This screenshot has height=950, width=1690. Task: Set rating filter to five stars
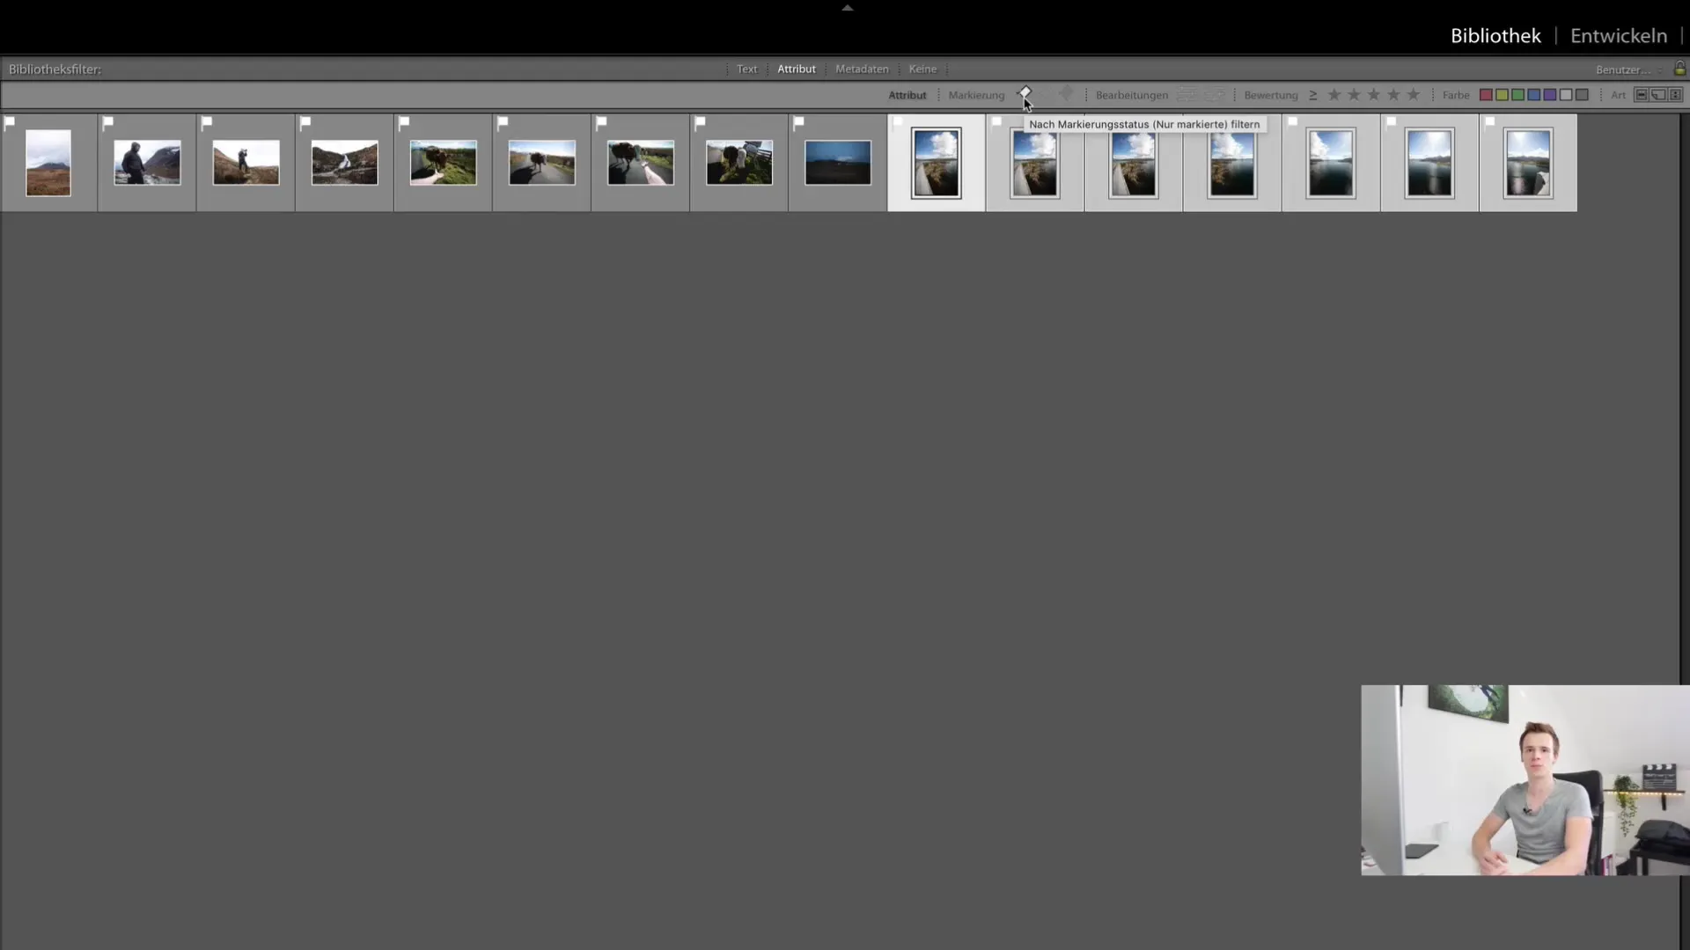click(x=1414, y=94)
